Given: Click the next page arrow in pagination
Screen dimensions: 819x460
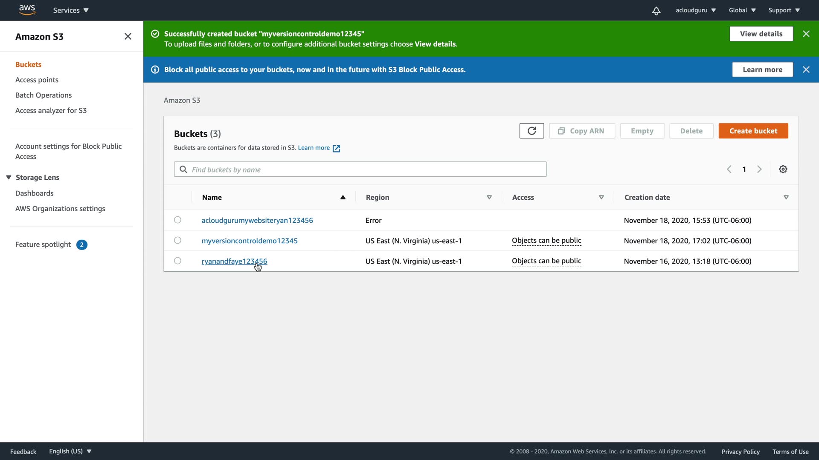Looking at the screenshot, I should pyautogui.click(x=759, y=169).
